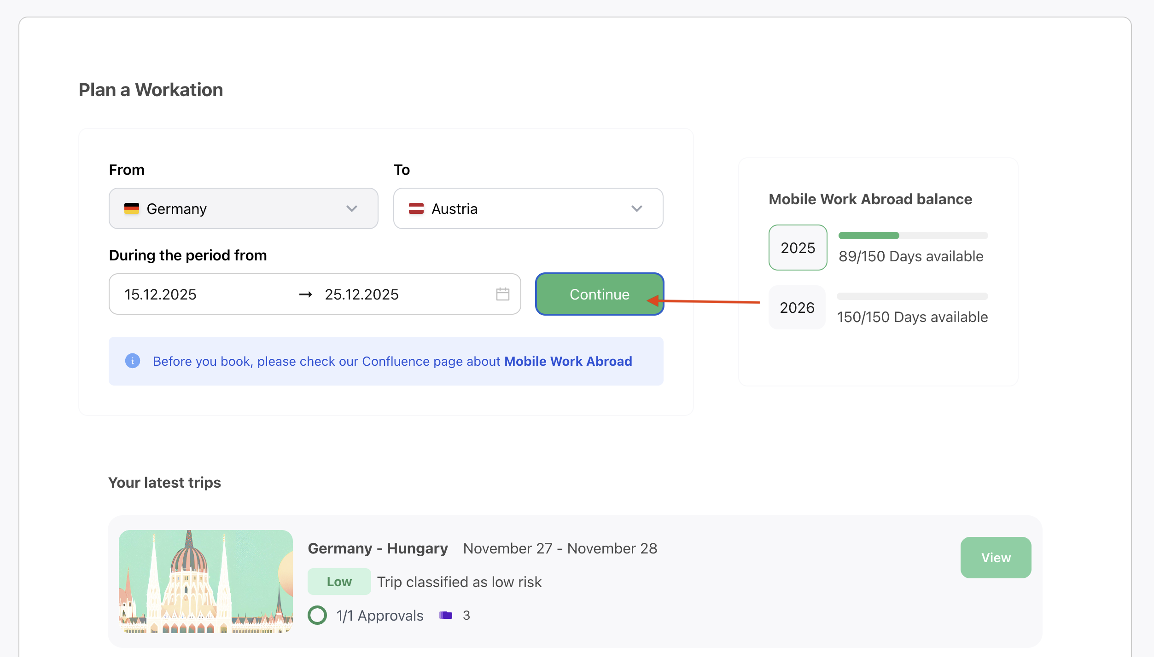The width and height of the screenshot is (1154, 657).
Task: Click the purple folder documents icon
Action: [445, 615]
